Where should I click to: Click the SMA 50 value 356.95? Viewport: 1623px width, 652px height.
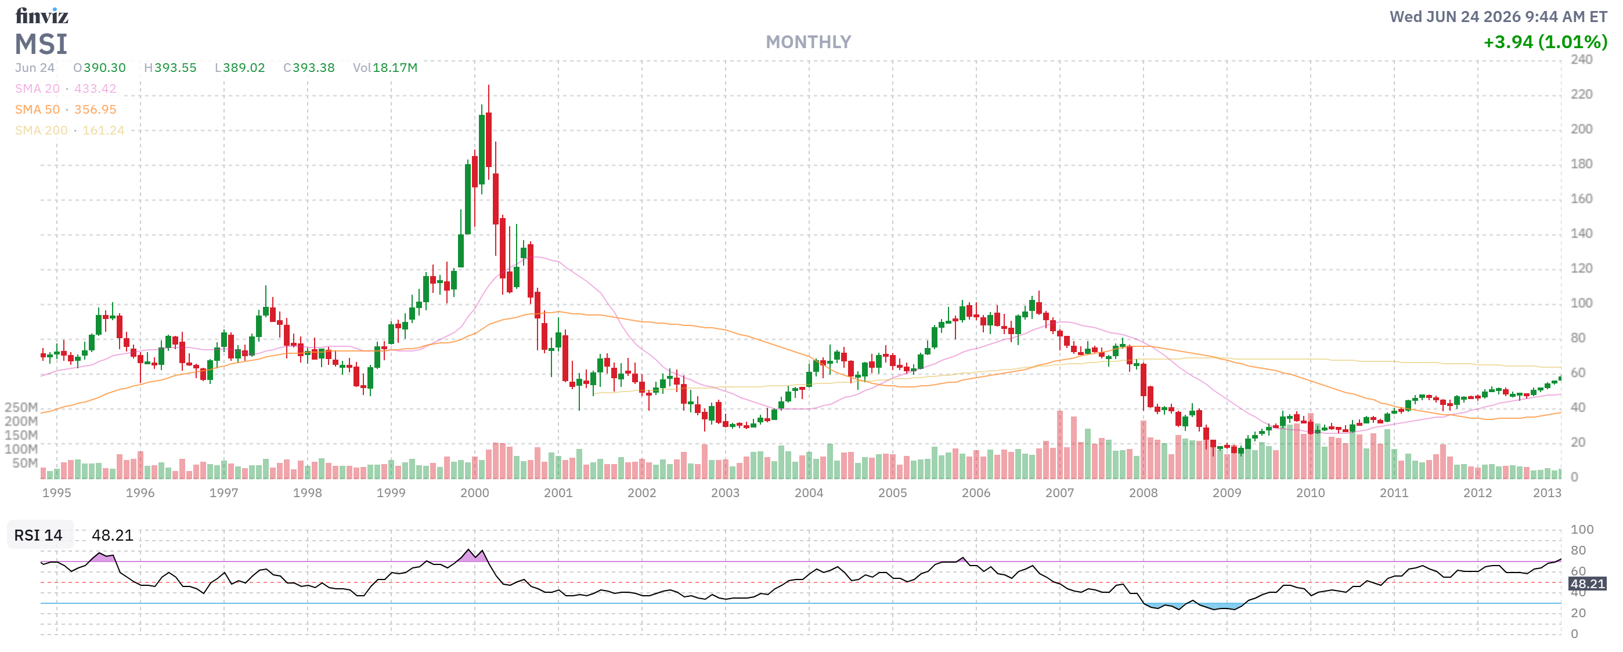(x=95, y=110)
